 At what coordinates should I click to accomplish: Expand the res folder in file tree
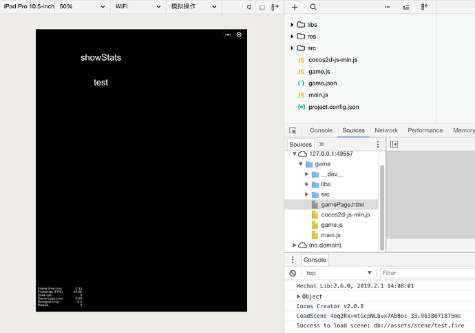pyautogui.click(x=292, y=37)
